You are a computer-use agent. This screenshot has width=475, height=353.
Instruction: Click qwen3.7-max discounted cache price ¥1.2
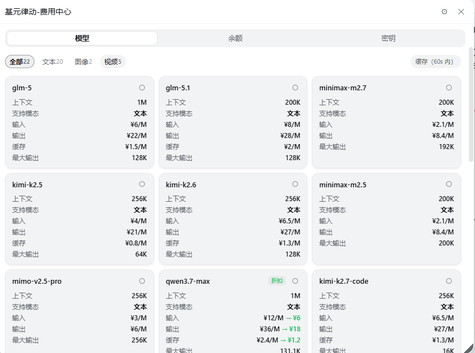[294, 340]
